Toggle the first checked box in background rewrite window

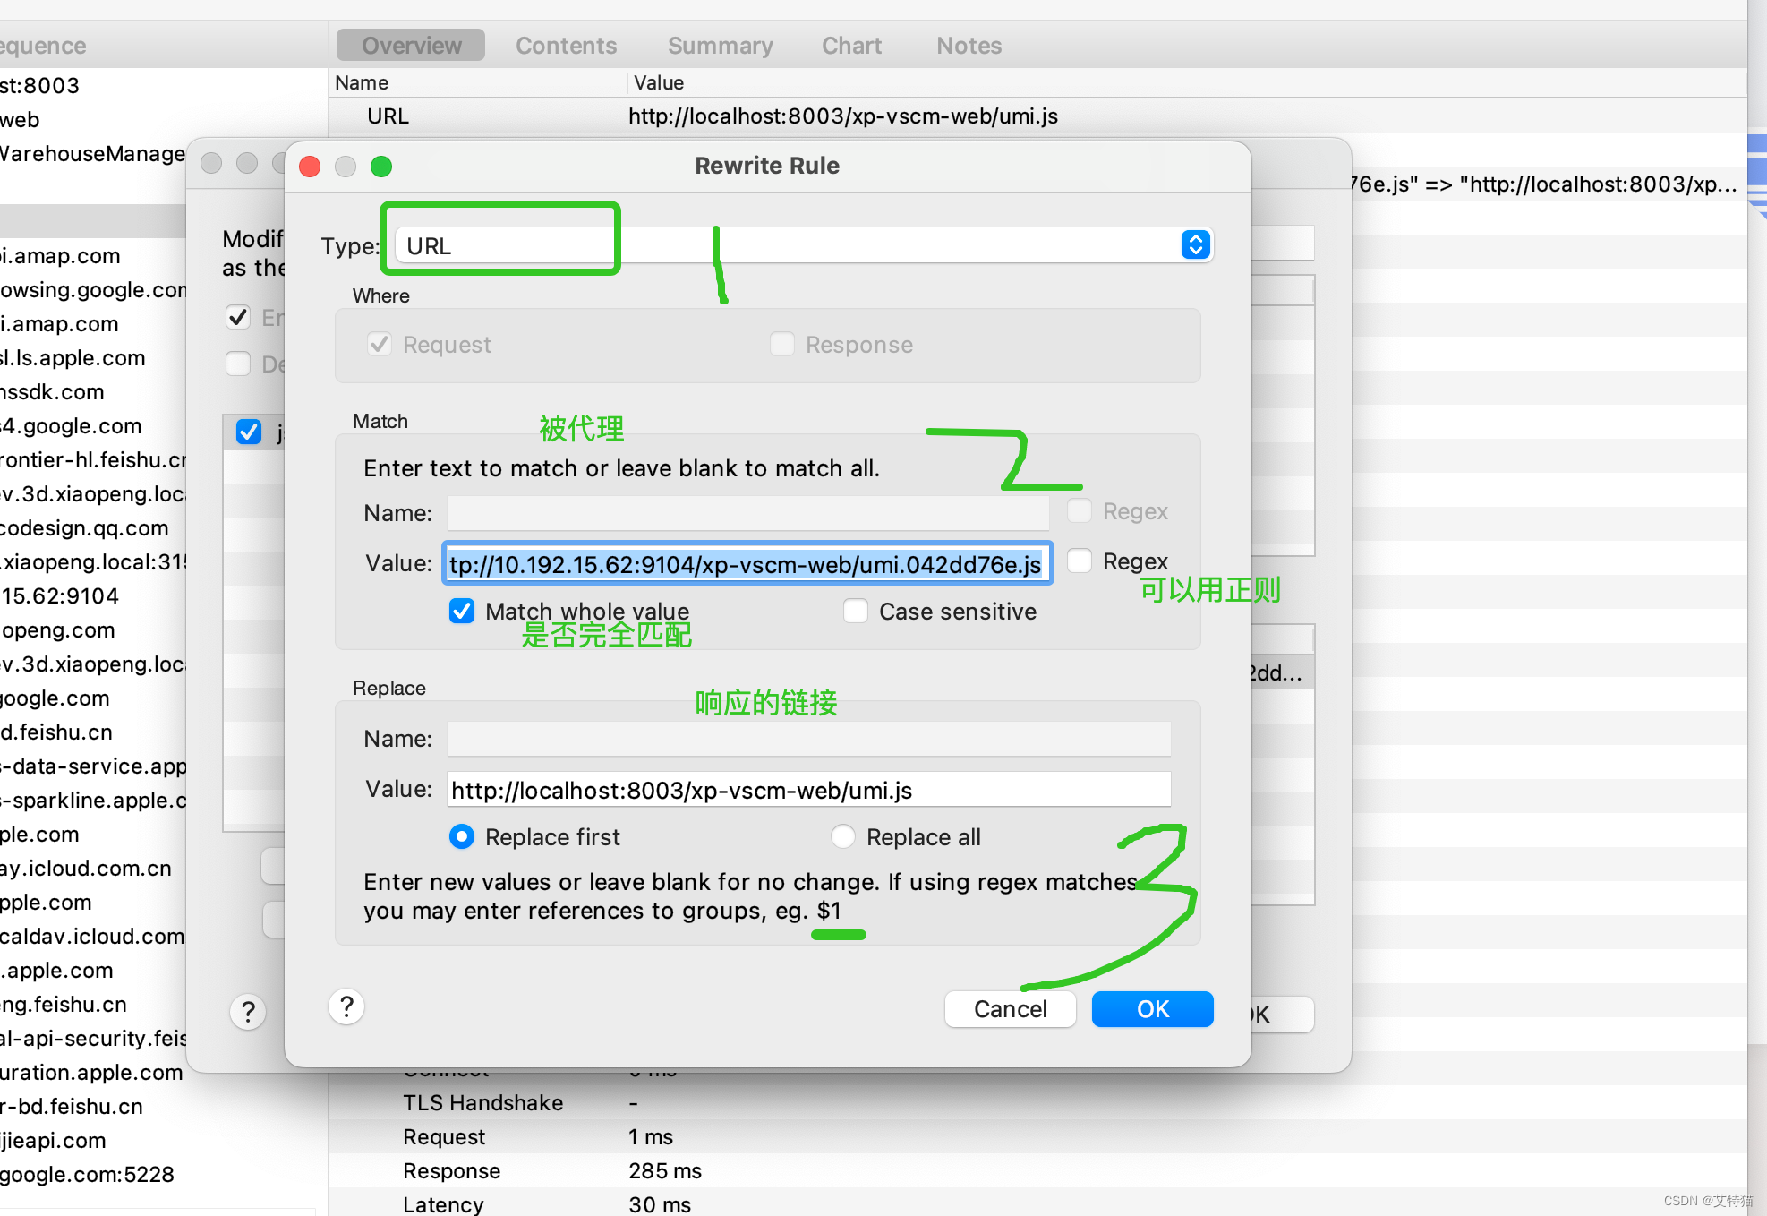tap(237, 317)
